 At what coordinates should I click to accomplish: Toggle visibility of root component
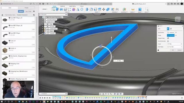coord(44,17)
